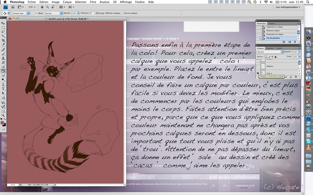The width and height of the screenshot is (313, 195).
Task: Toggle lock layer position
Action: [272, 57]
